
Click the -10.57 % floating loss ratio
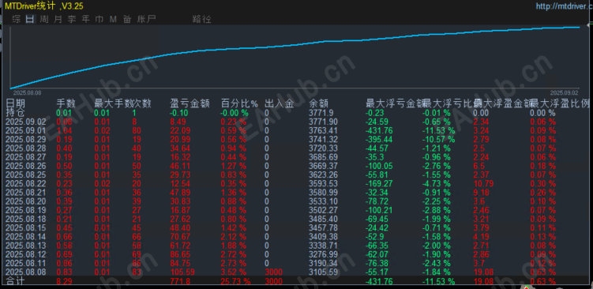point(439,139)
